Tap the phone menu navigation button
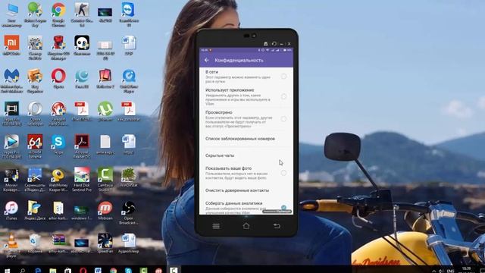 tap(216, 226)
